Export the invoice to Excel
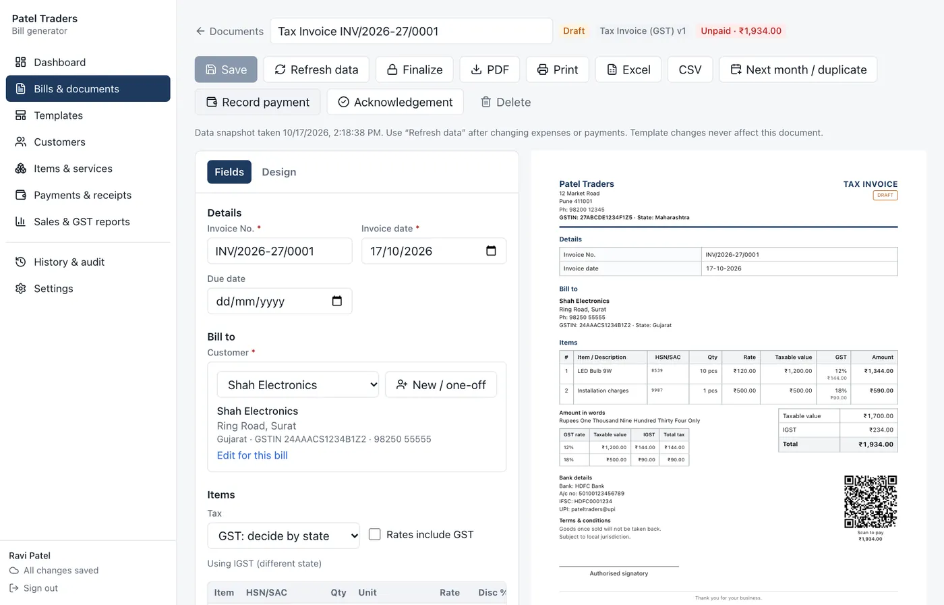 [x=628, y=69]
